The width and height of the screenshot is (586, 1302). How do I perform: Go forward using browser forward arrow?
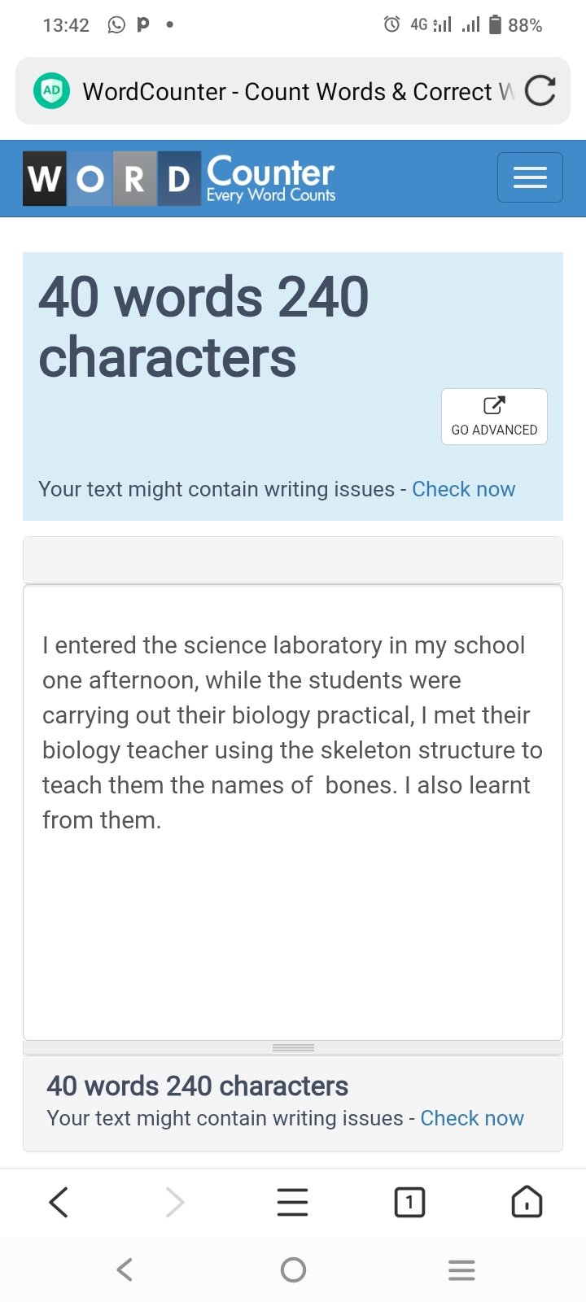[x=175, y=1202]
